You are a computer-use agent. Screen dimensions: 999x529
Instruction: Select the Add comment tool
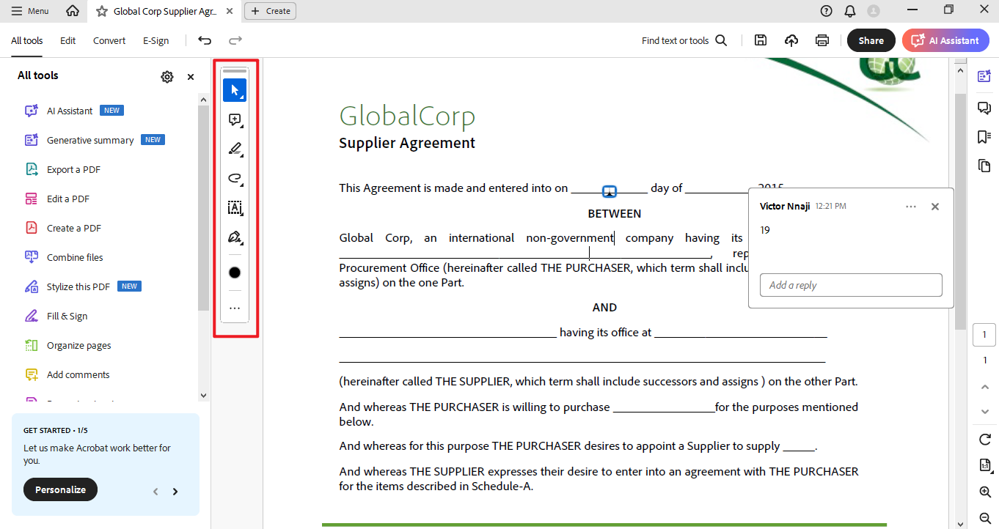click(235, 120)
